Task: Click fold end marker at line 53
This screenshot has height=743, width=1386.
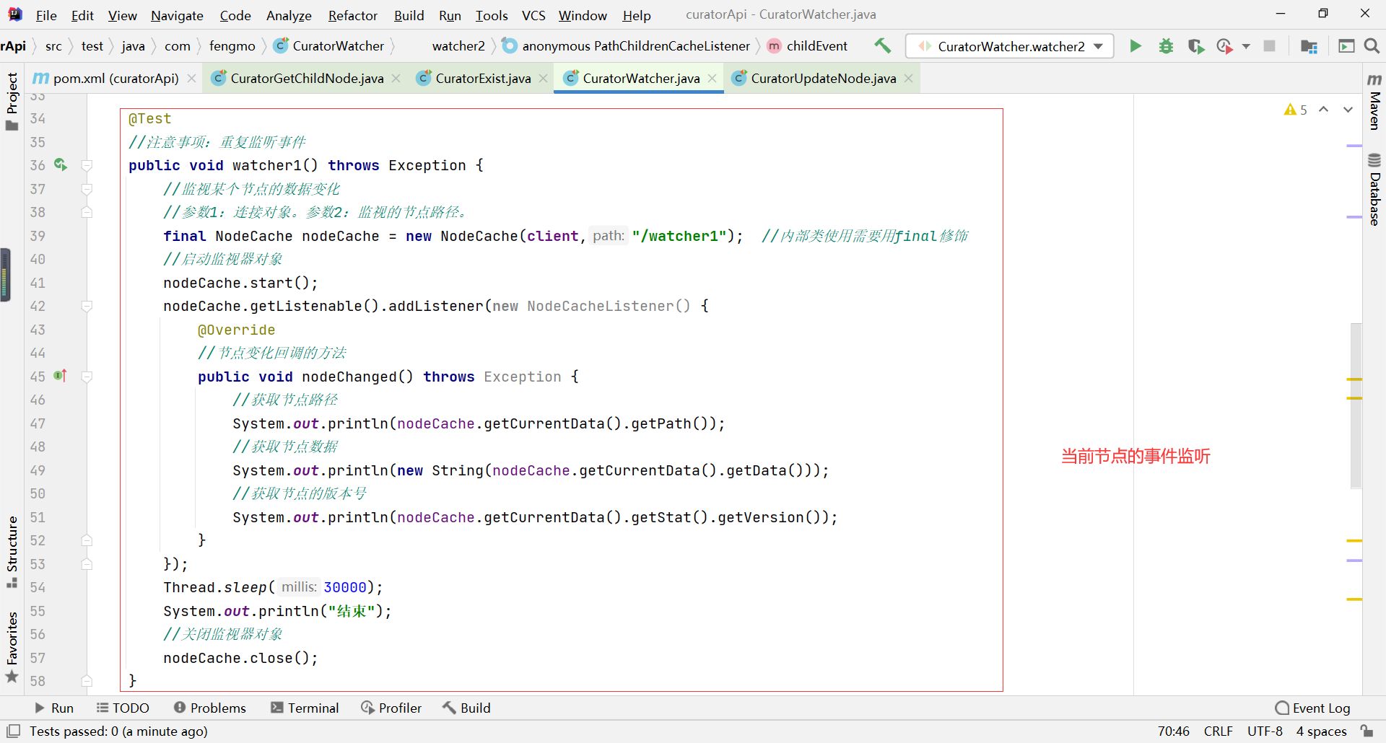Action: [87, 564]
